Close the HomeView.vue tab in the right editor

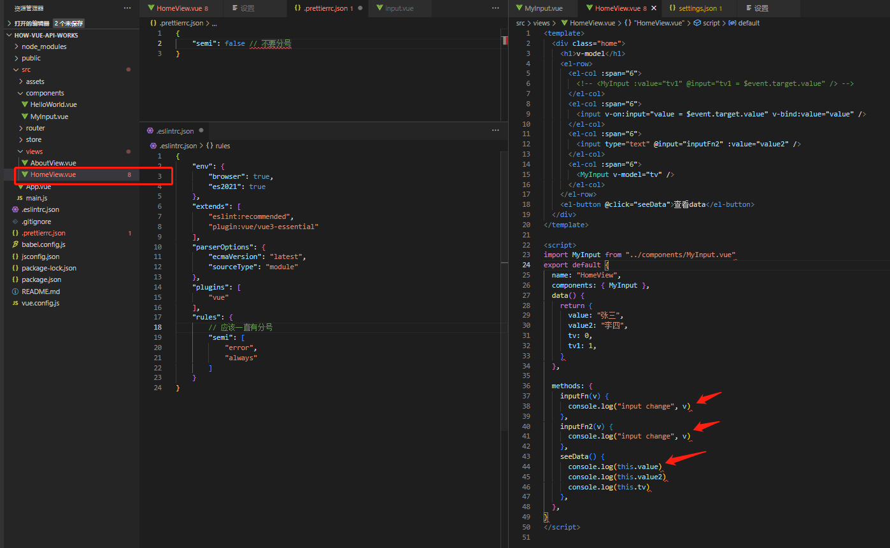[x=653, y=8]
